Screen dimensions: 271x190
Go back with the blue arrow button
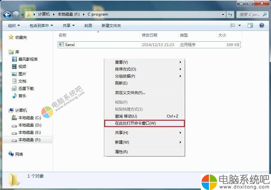pos(7,15)
